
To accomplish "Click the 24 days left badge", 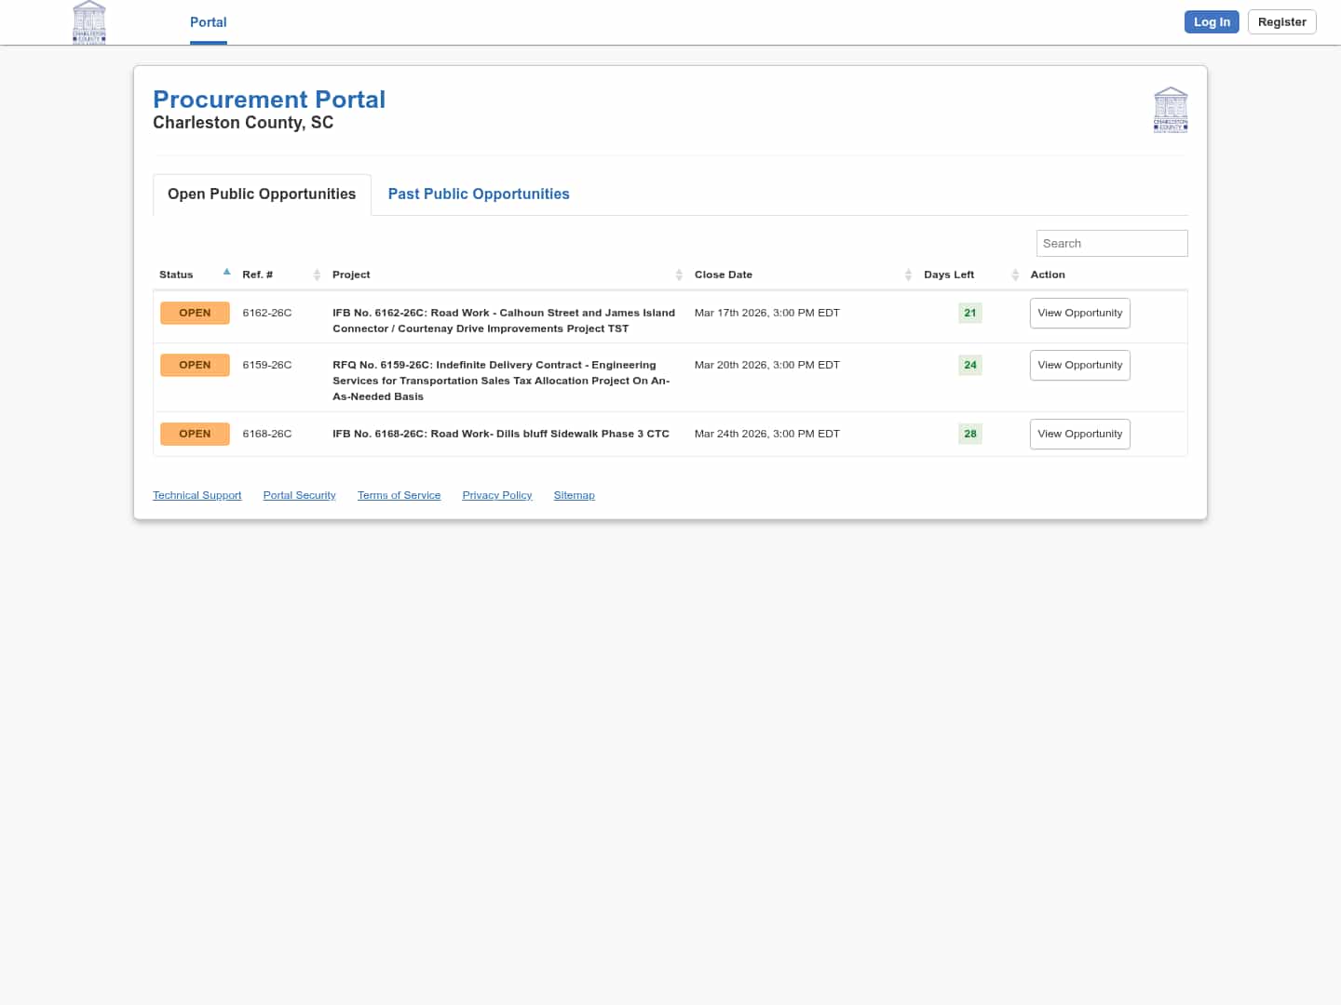I will point(970,365).
